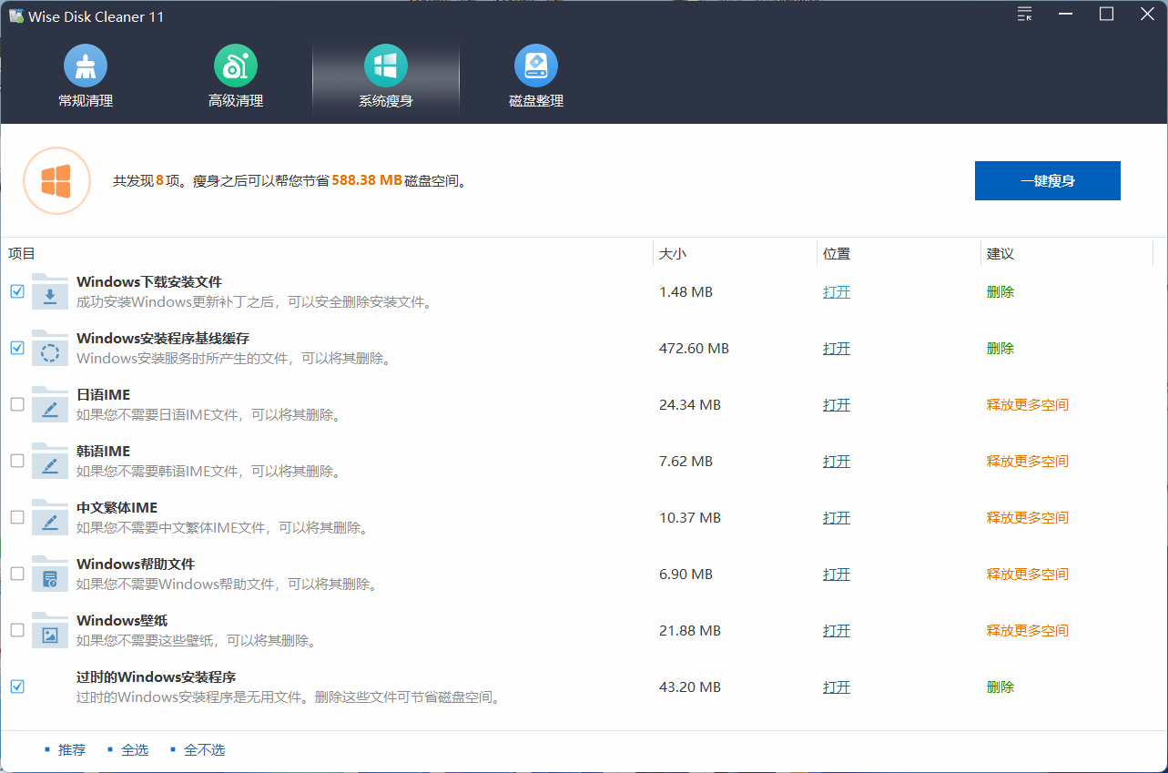Select the 过时的Windows安装程序 row title
1168x773 pixels.
[157, 677]
